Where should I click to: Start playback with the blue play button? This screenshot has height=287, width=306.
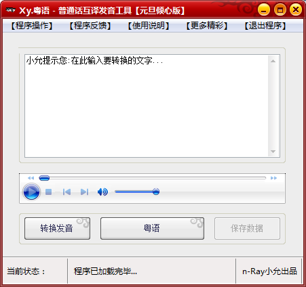coord(32,192)
